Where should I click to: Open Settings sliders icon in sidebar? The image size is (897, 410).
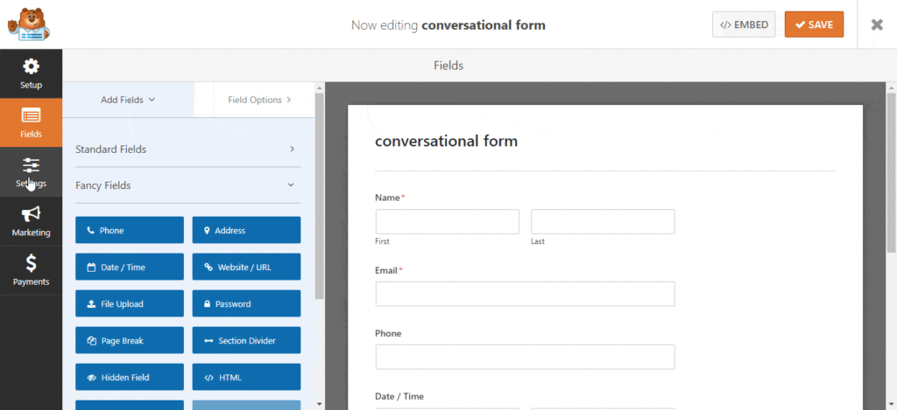tap(31, 165)
